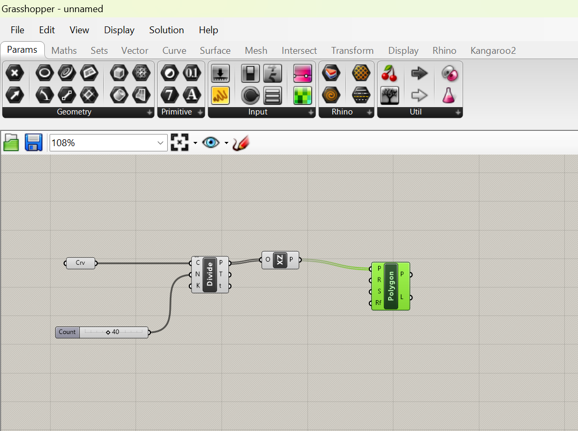Switch to the Kangaroo2 tab
This screenshot has height=431, width=578.
tap(493, 51)
